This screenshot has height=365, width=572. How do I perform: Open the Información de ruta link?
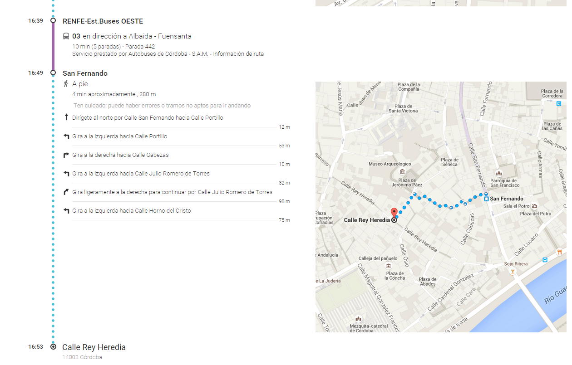click(238, 54)
